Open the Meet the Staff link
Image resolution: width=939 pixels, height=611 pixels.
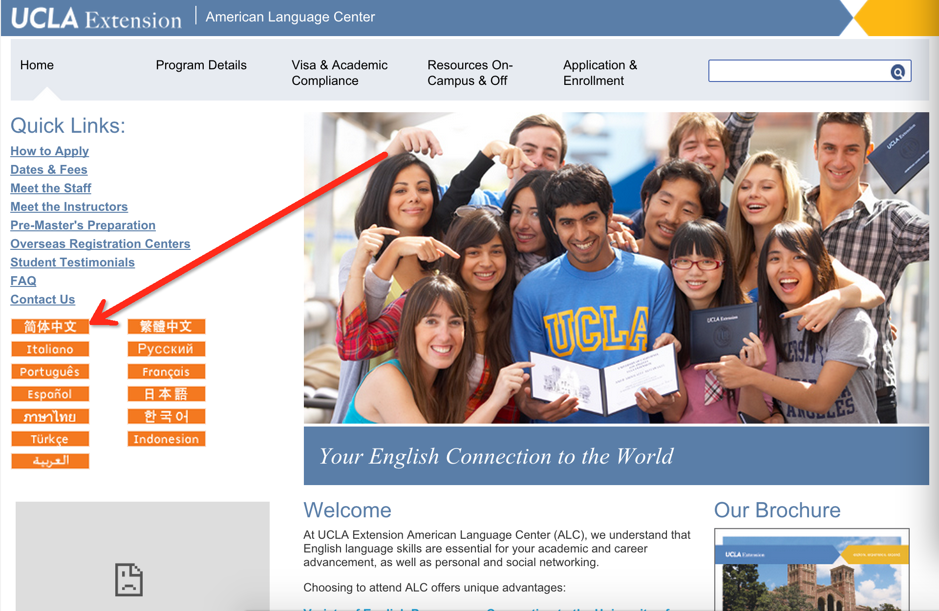point(51,188)
